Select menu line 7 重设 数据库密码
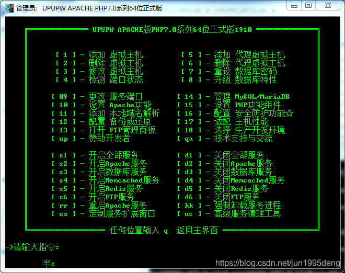The width and height of the screenshot is (345, 273). (229, 71)
